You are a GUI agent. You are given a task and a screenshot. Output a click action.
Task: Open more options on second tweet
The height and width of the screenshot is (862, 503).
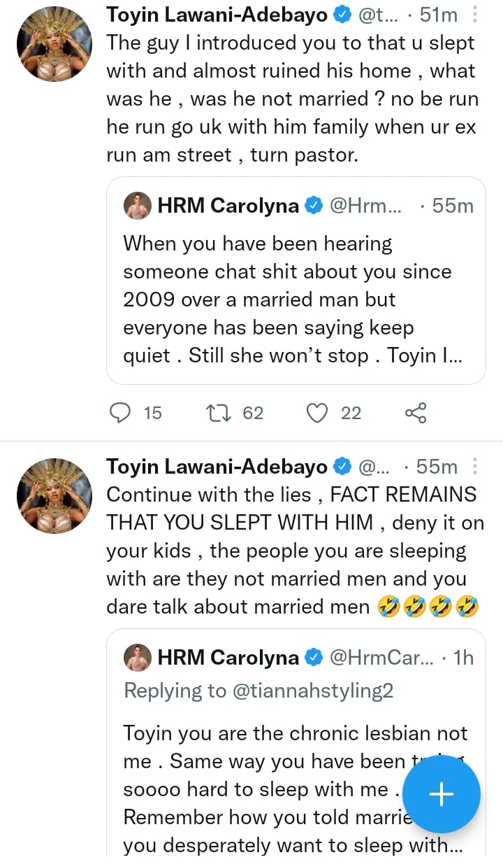475,466
